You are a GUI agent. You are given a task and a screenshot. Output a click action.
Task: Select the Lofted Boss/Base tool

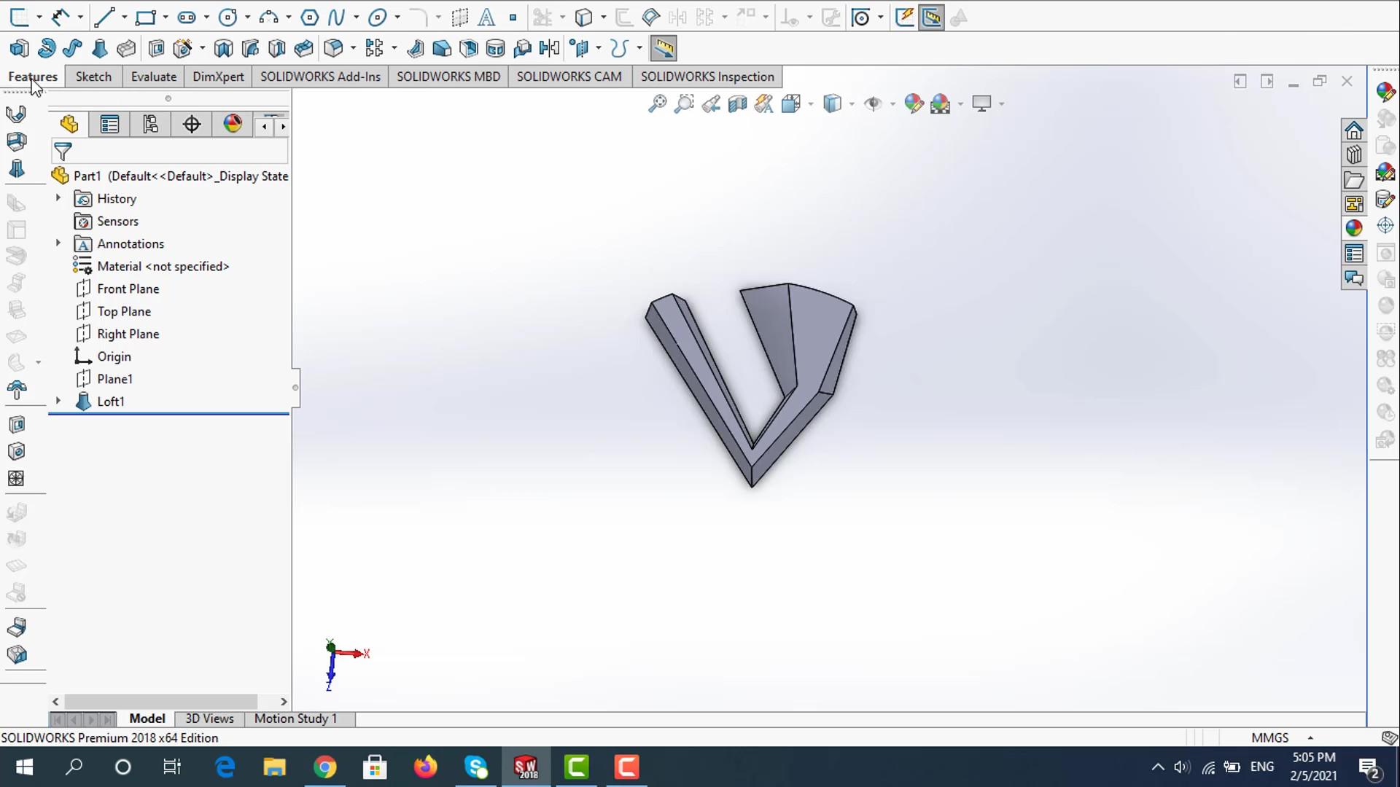100,49
